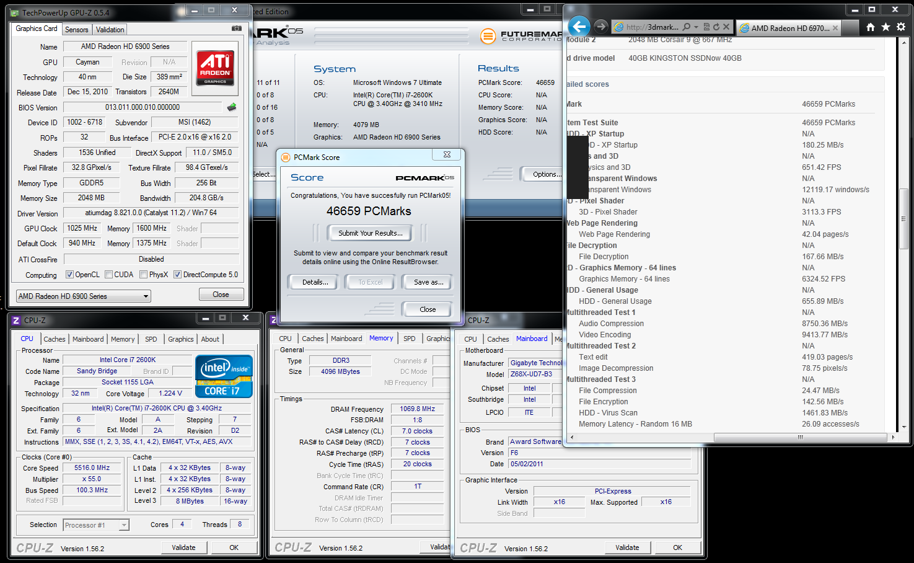Screen dimensions: 914x563
Task: Click the Core Speed 5516.0 MHz value
Action: pyautogui.click(x=93, y=468)
